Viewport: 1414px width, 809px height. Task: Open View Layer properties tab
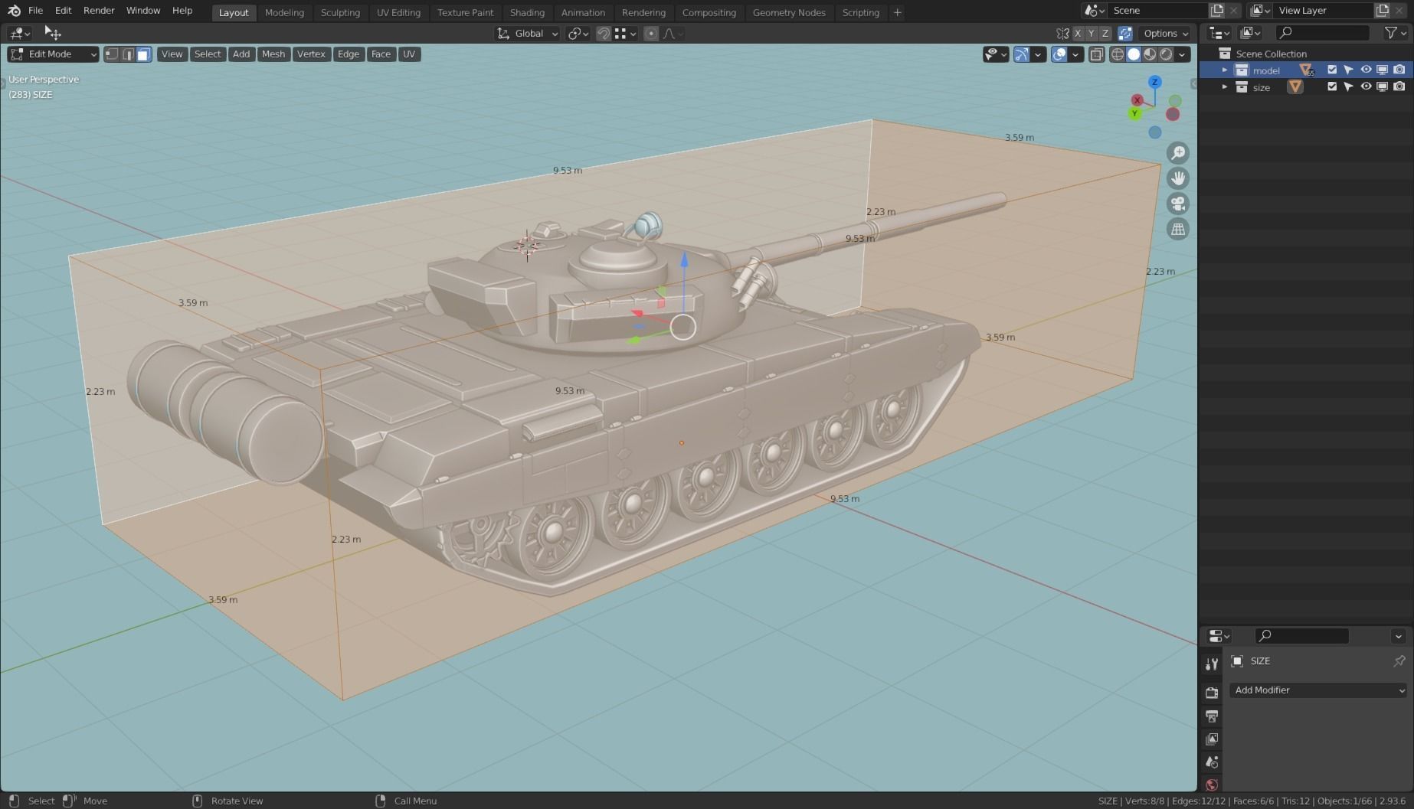[1212, 739]
